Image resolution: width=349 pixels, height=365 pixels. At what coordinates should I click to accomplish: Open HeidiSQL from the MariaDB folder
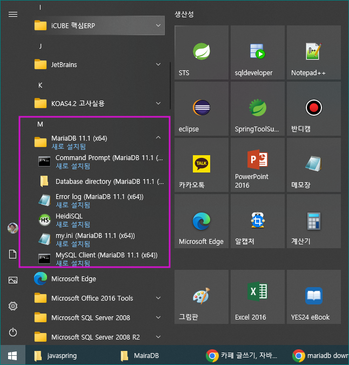[x=98, y=220]
